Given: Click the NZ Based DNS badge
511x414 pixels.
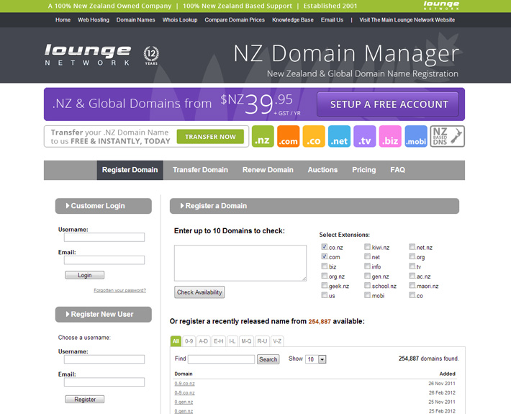Looking at the screenshot, I should point(447,136).
